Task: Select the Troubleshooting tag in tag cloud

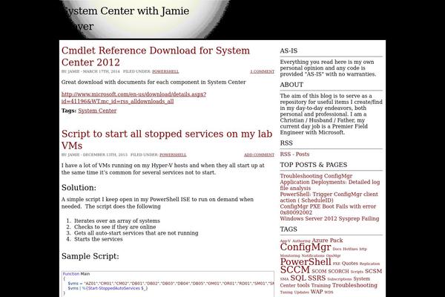Action: click(x=355, y=285)
